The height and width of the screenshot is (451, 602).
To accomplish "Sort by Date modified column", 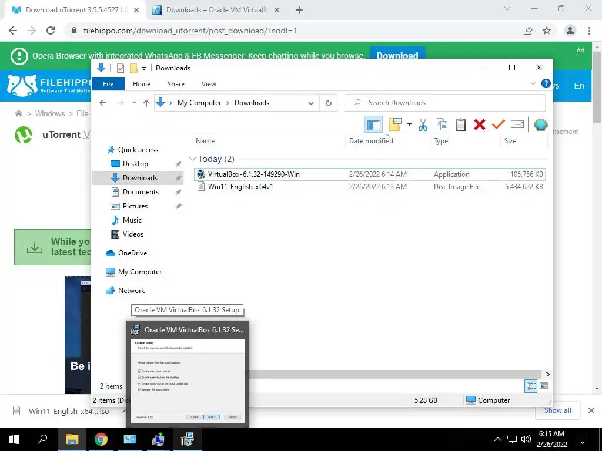I will 371,141.
